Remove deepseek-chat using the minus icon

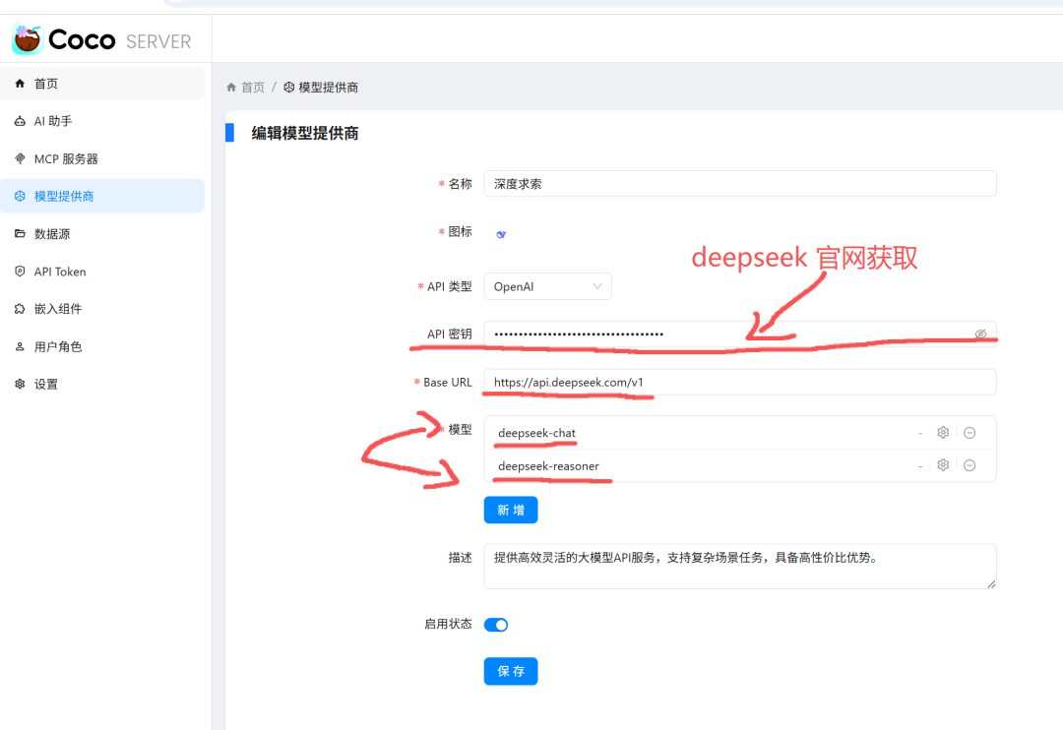coord(969,432)
